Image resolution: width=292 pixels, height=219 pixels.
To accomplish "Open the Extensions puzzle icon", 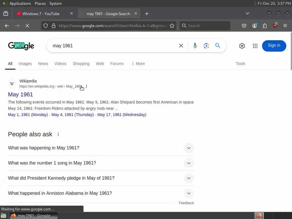I will [265, 26].
